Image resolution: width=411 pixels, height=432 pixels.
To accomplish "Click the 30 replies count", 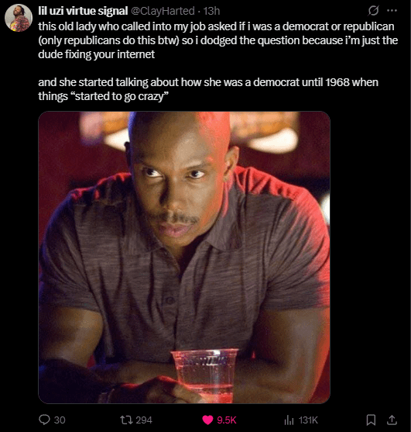I will coord(60,420).
